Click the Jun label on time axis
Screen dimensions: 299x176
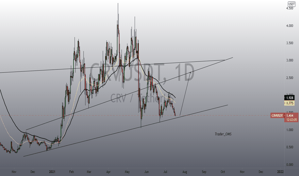tap(146, 172)
